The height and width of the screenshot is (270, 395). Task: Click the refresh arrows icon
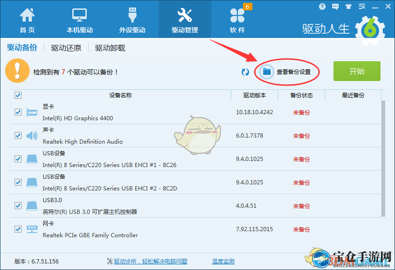245,72
